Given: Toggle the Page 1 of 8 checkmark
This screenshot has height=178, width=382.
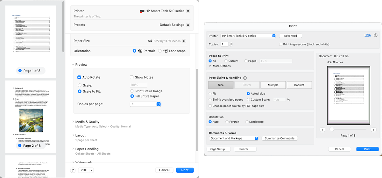Looking at the screenshot, I should click(x=20, y=71).
